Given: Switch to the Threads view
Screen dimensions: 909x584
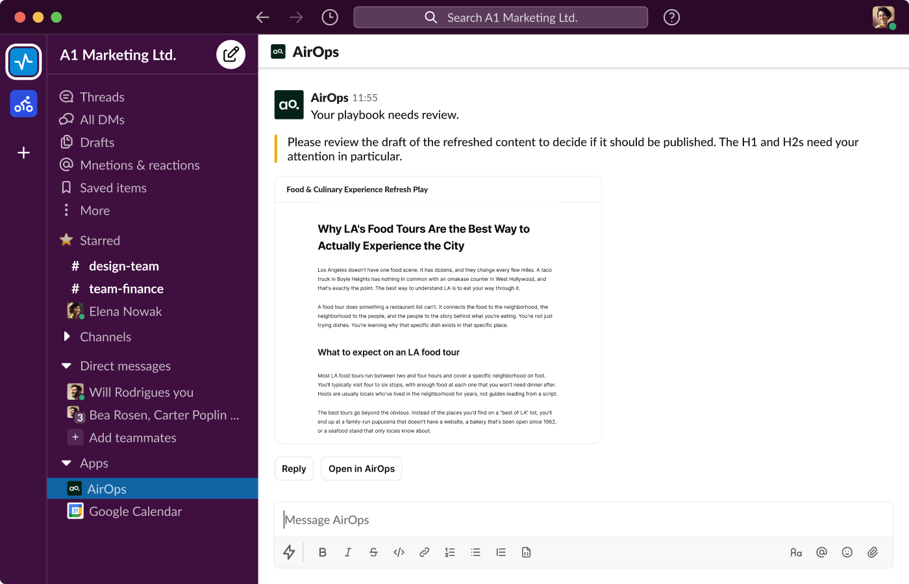Looking at the screenshot, I should tap(101, 97).
